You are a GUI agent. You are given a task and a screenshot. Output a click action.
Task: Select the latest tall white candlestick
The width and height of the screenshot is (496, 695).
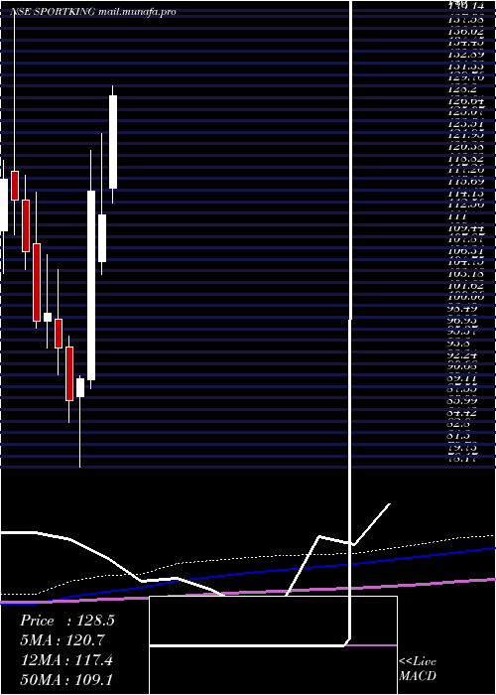click(113, 142)
